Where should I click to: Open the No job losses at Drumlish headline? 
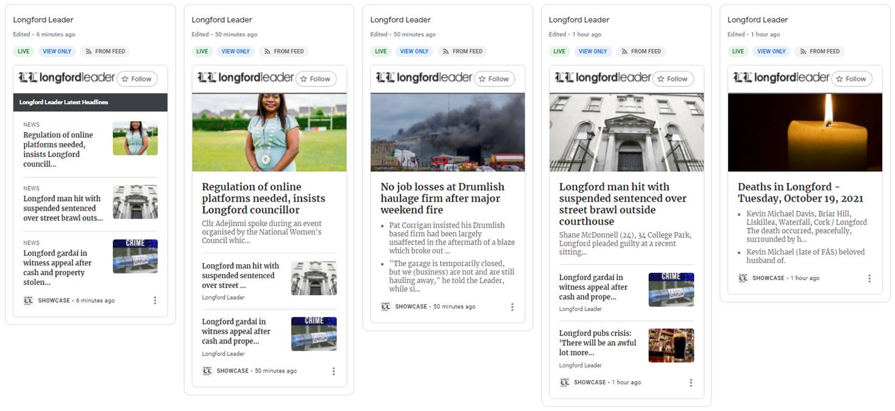coord(443,198)
